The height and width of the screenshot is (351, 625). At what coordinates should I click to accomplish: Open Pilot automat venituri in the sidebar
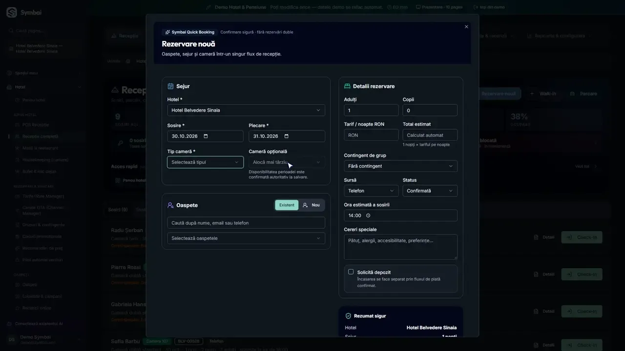42,260
